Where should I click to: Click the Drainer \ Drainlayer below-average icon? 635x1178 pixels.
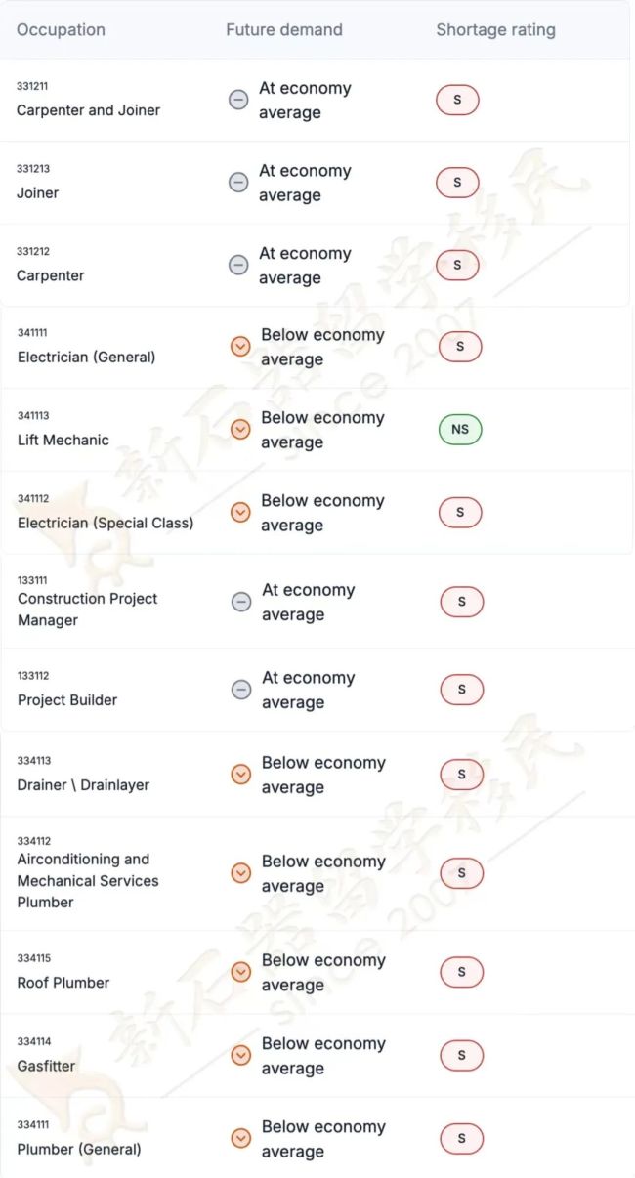click(x=241, y=775)
